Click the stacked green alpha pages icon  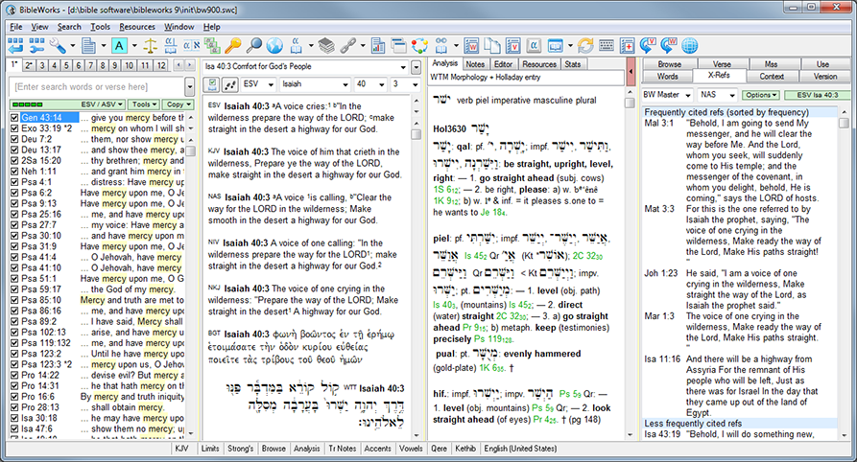(x=212, y=45)
